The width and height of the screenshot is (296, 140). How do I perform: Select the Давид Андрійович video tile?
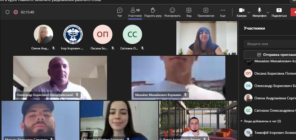pyautogui.click(x=198, y=120)
